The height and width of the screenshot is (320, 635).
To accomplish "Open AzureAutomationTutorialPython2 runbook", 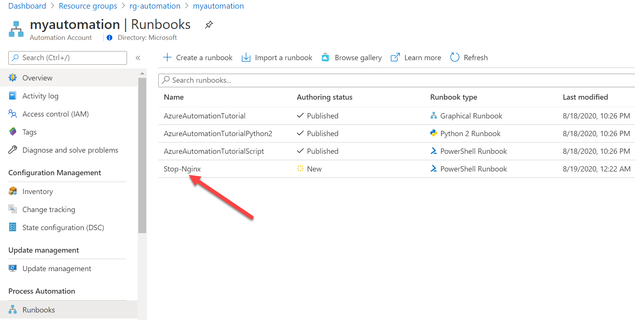I will click(x=218, y=133).
